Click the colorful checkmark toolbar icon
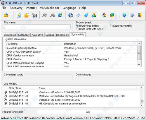 tap(104, 15)
